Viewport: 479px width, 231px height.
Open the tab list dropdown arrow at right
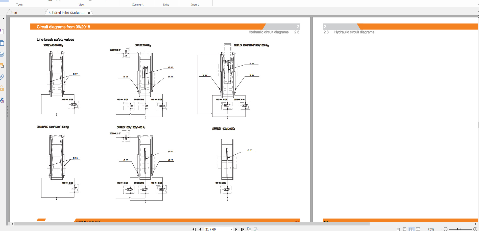(478, 12)
